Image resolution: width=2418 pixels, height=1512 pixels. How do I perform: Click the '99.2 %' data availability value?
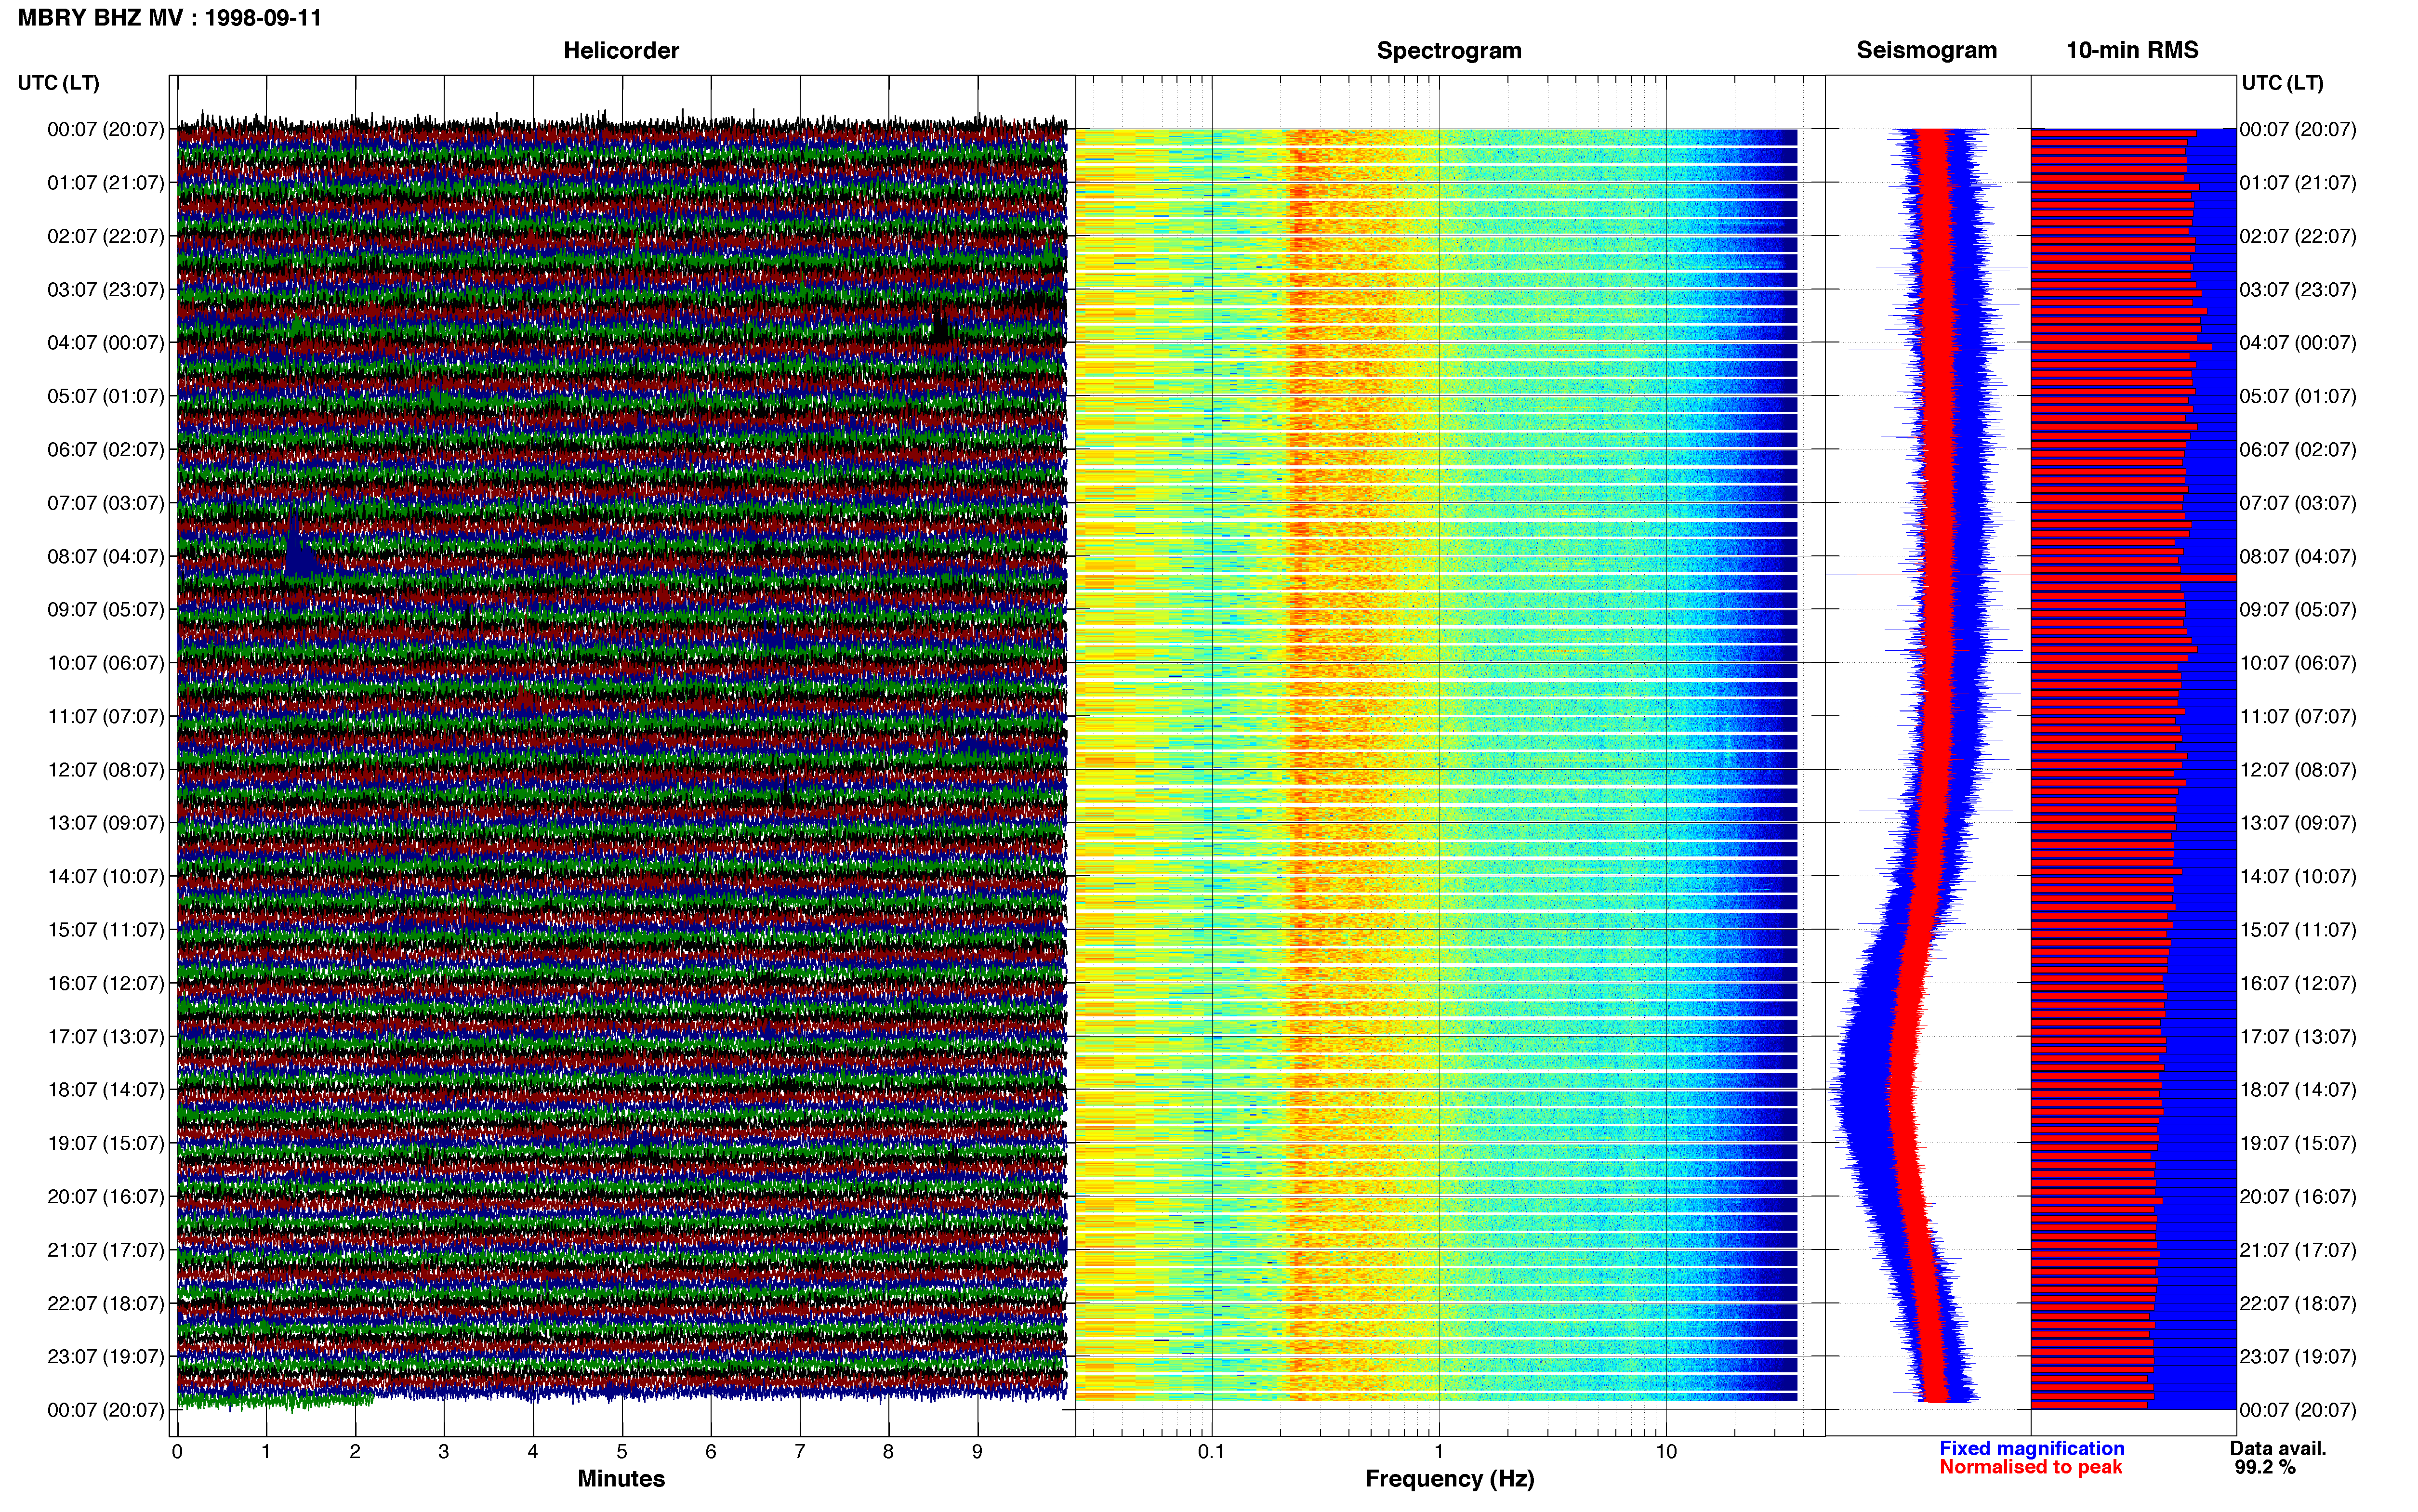[x=2265, y=1467]
